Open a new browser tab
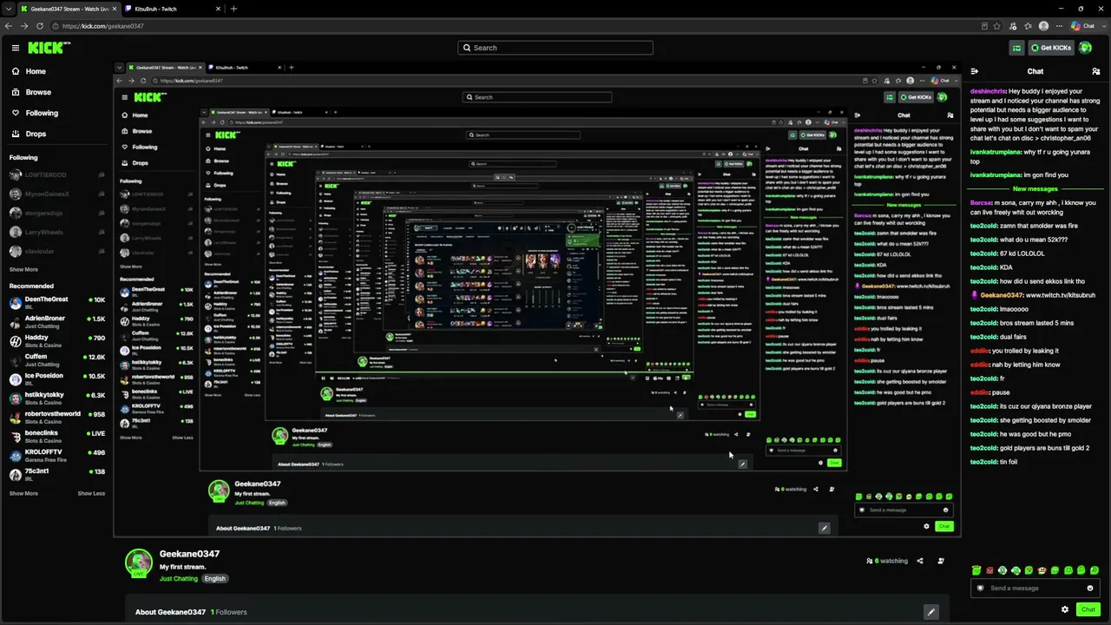The height and width of the screenshot is (625, 1111). point(233,9)
